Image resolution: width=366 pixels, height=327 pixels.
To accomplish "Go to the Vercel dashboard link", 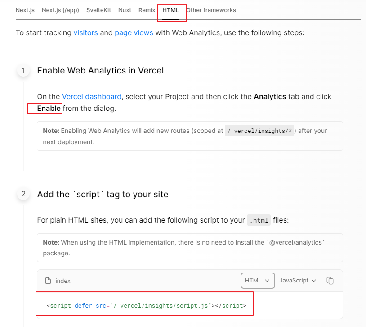I will [x=92, y=96].
